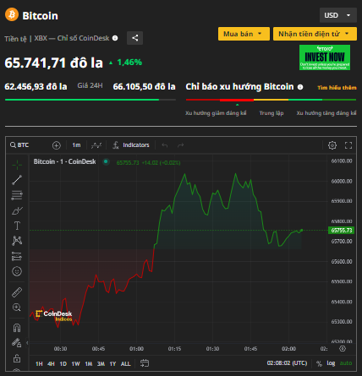Open the chart style selector icon
This screenshot has height=376, width=362.
click(x=96, y=145)
